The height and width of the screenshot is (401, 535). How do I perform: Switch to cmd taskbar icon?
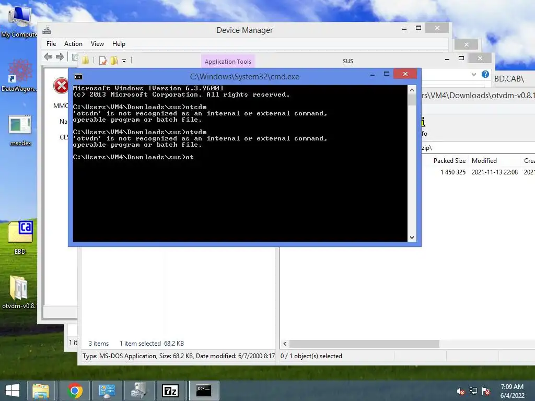click(x=204, y=391)
